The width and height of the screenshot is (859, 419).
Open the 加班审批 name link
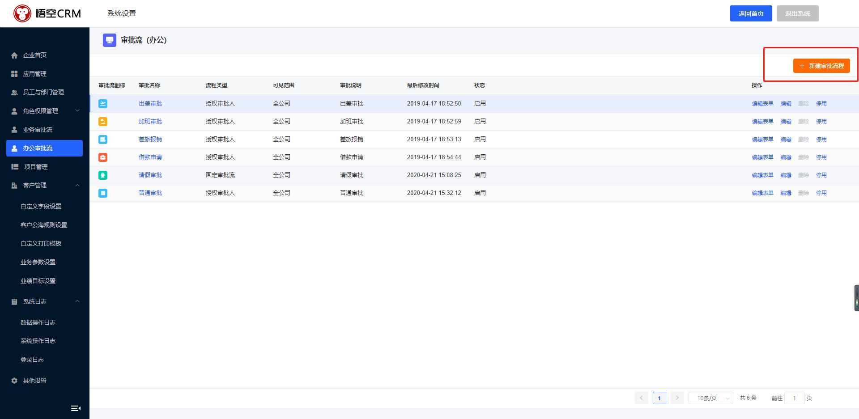tap(150, 122)
